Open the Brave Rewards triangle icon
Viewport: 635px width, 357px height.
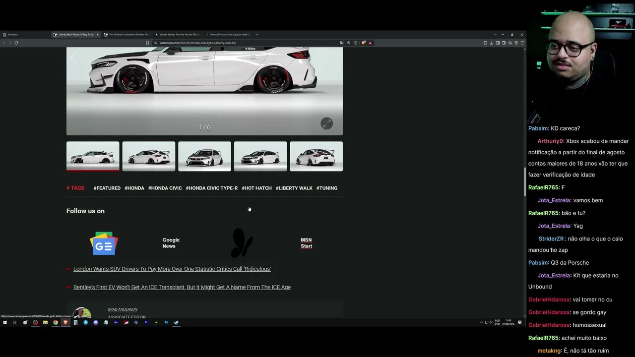(x=370, y=43)
